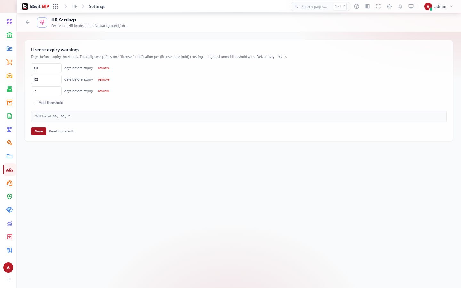Go to HR breadcrumb
Image resolution: width=461 pixels, height=288 pixels.
click(x=74, y=6)
